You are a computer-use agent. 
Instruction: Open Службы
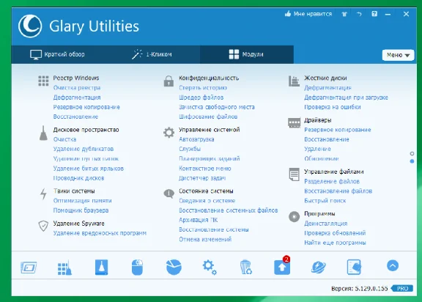[190, 149]
